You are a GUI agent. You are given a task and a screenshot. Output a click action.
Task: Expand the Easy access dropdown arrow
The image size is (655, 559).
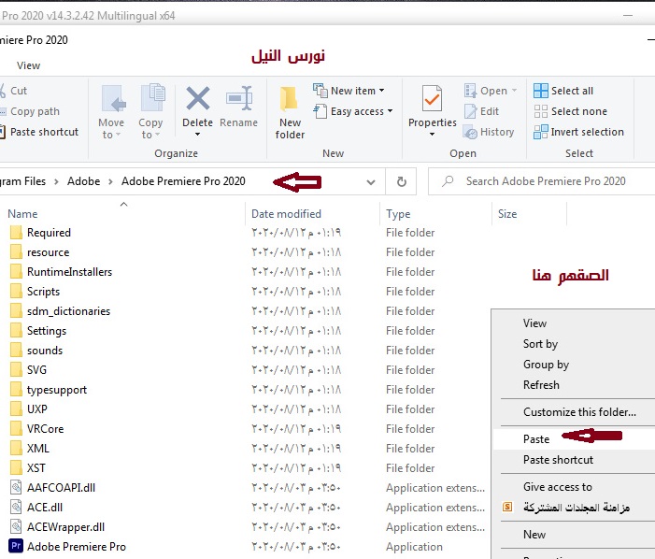tap(390, 111)
